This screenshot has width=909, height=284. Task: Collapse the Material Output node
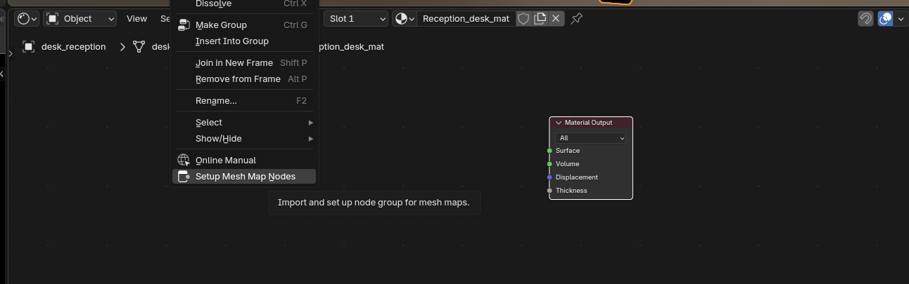(x=559, y=123)
